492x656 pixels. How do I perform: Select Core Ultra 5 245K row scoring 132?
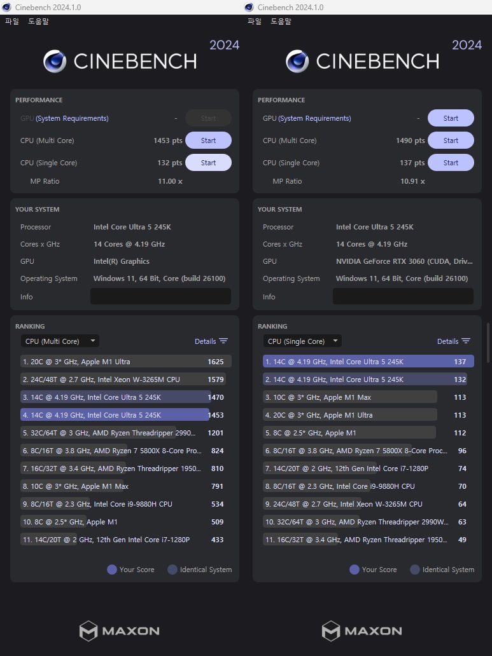(369, 379)
